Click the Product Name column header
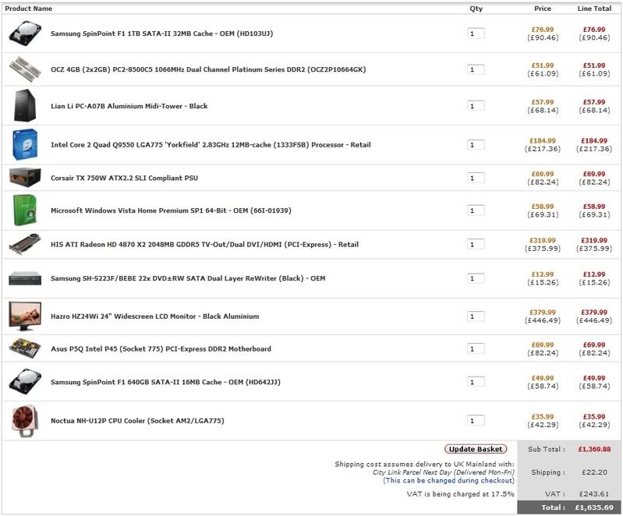The height and width of the screenshot is (516, 623). pyautogui.click(x=28, y=9)
